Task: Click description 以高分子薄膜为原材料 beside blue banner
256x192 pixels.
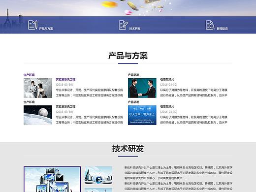Action: click(x=193, y=120)
